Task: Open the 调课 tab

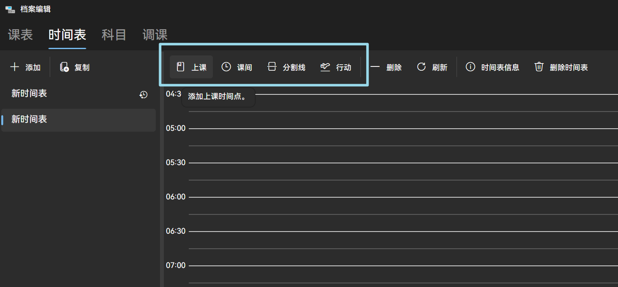Action: pos(155,35)
